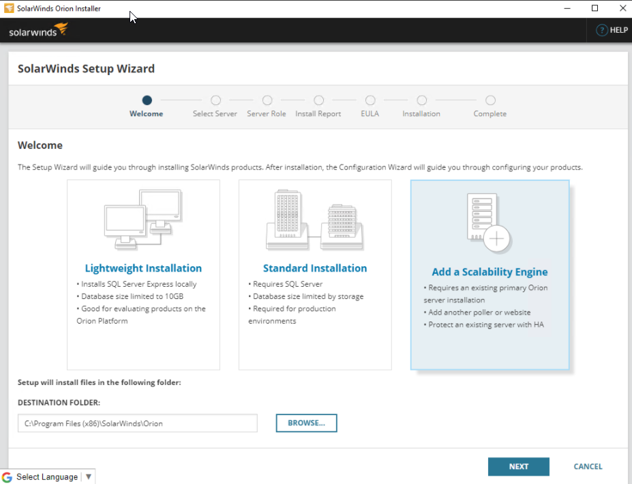Click 'Database size limited to 10GB' bullet

130,296
